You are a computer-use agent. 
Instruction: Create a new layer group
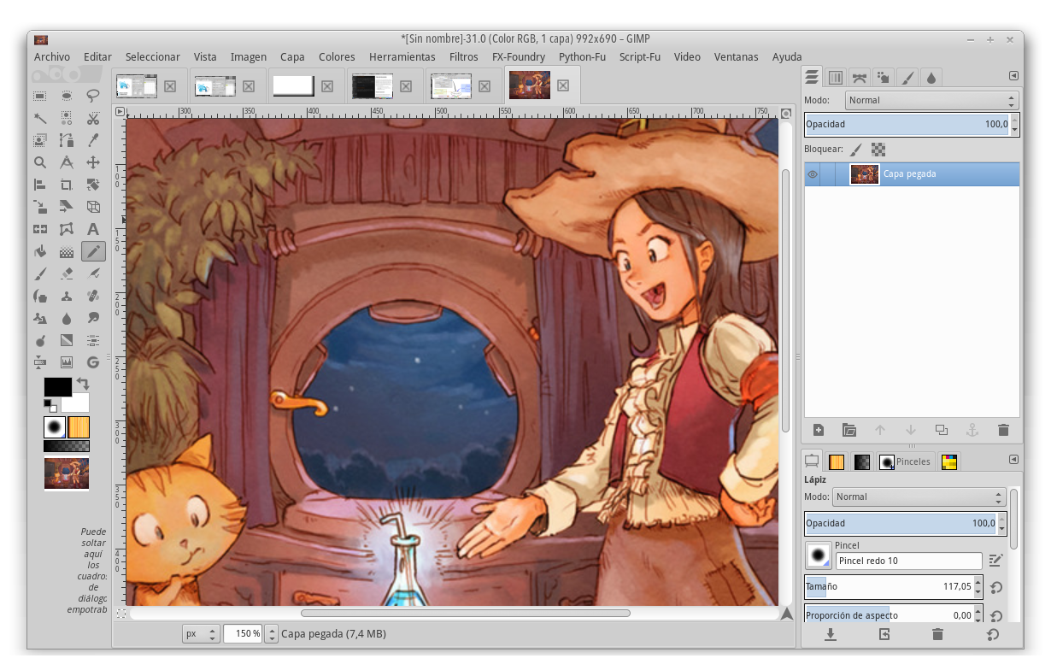849,430
